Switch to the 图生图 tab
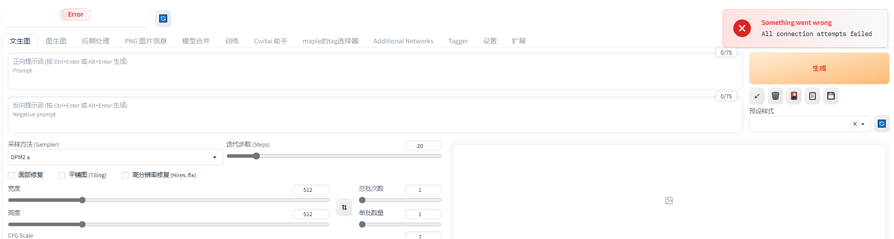The width and height of the screenshot is (894, 239). [x=56, y=41]
